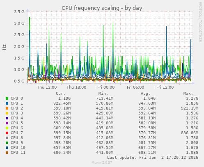Screen dimensions: 204x167
Task: Click the 'CPU 6' legend label
Action: 17,128
